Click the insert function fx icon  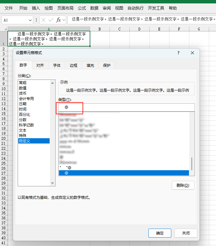(58, 20)
